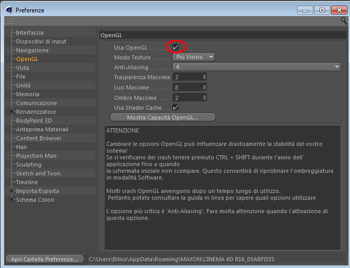Select Interfaccia in the preferences list
Screen dimensions: 350x268
(30, 33)
